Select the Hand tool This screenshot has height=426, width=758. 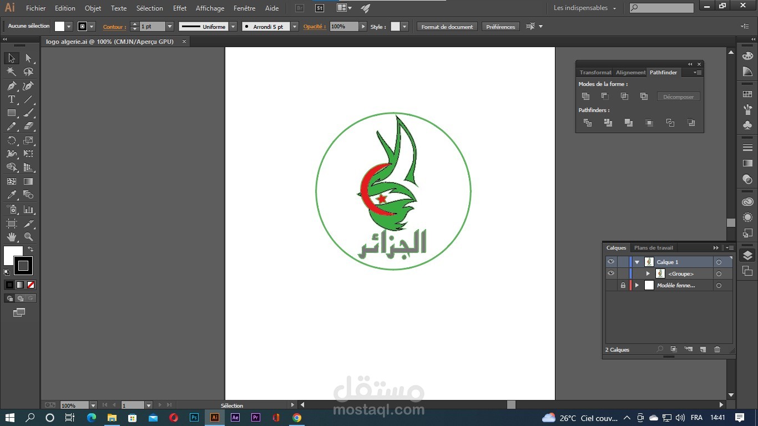[x=11, y=237]
